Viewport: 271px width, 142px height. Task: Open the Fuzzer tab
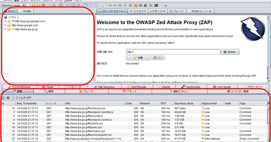[x=48, y=87]
